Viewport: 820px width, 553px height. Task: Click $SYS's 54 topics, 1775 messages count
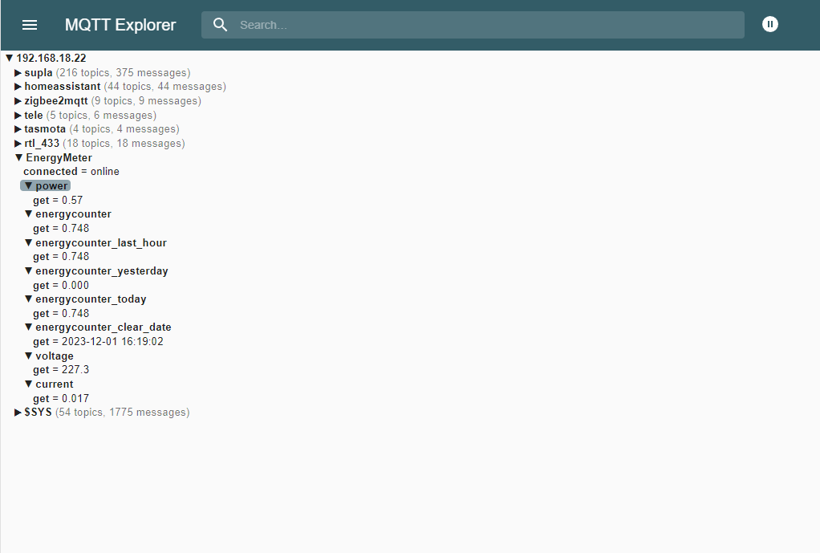(123, 413)
